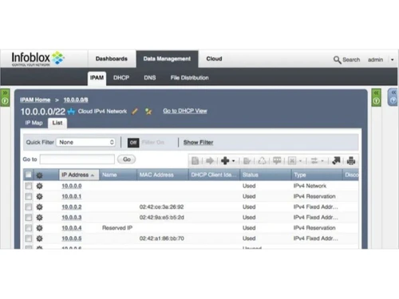Open the Go to DHCP View link
The image size is (399, 299).
[x=185, y=111]
